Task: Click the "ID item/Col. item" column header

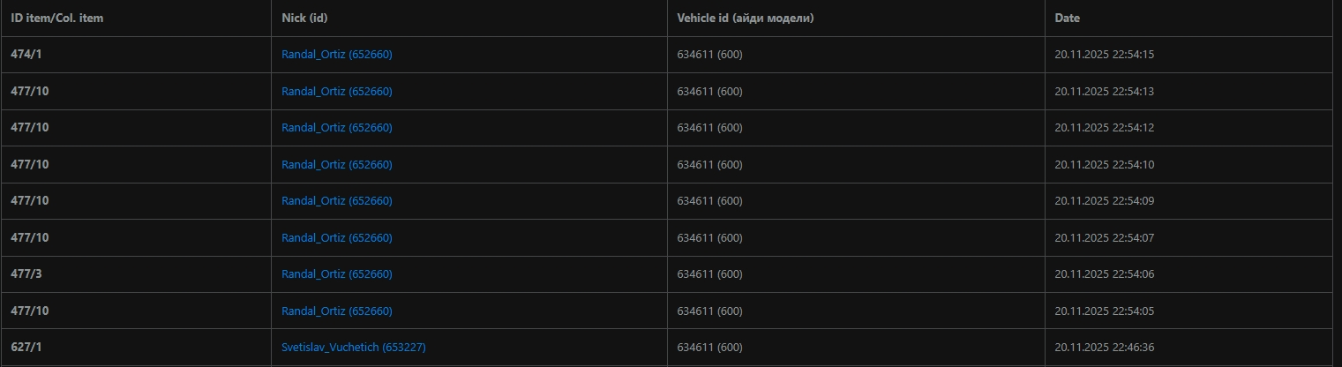Action: pos(56,18)
